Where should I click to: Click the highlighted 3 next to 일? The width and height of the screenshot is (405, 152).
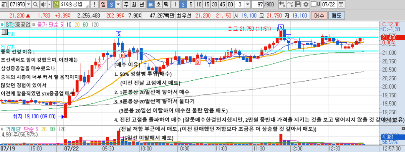click(112, 5)
